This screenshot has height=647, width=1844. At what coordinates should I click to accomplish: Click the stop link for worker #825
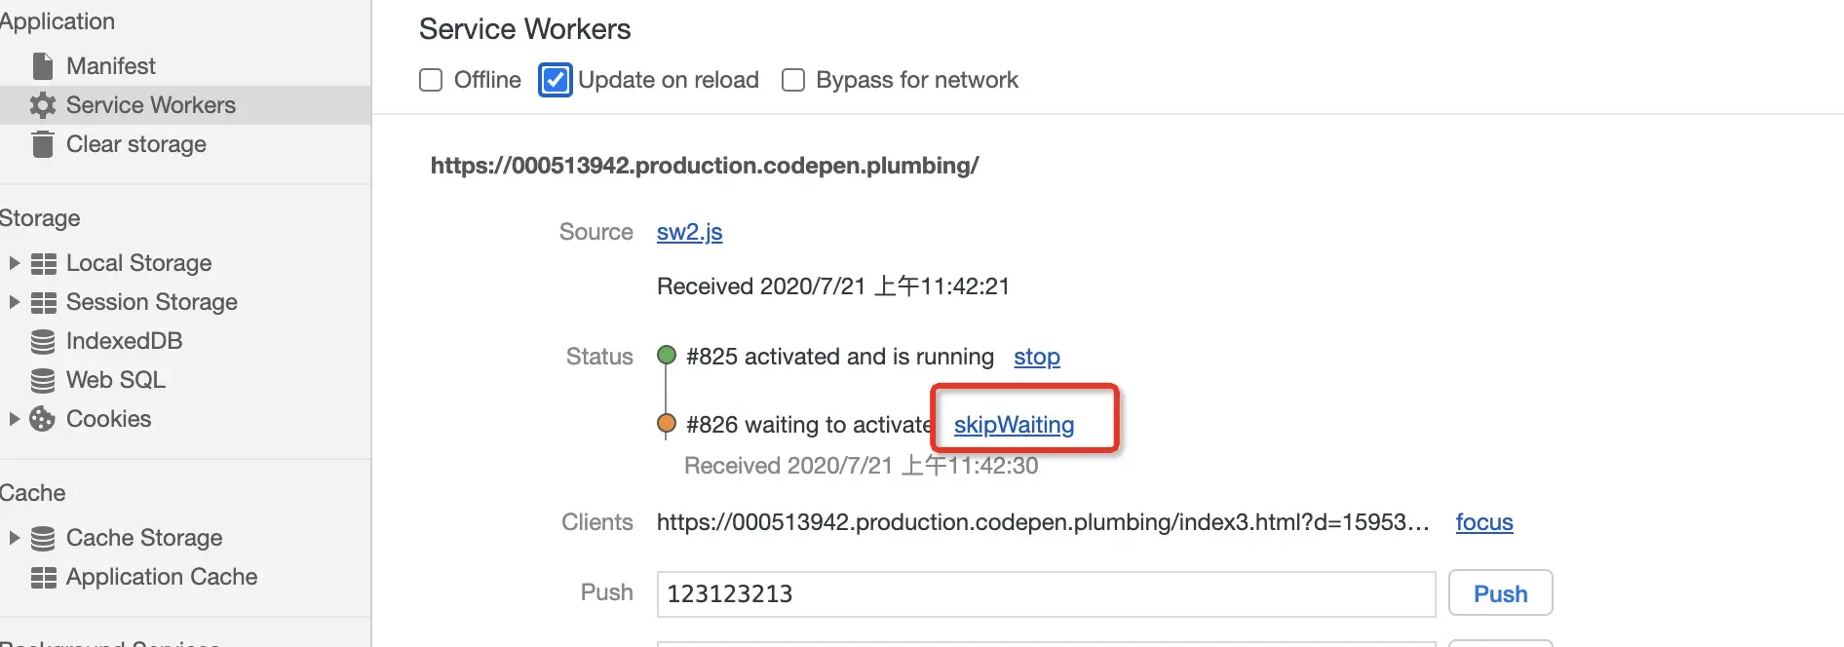[1036, 357]
